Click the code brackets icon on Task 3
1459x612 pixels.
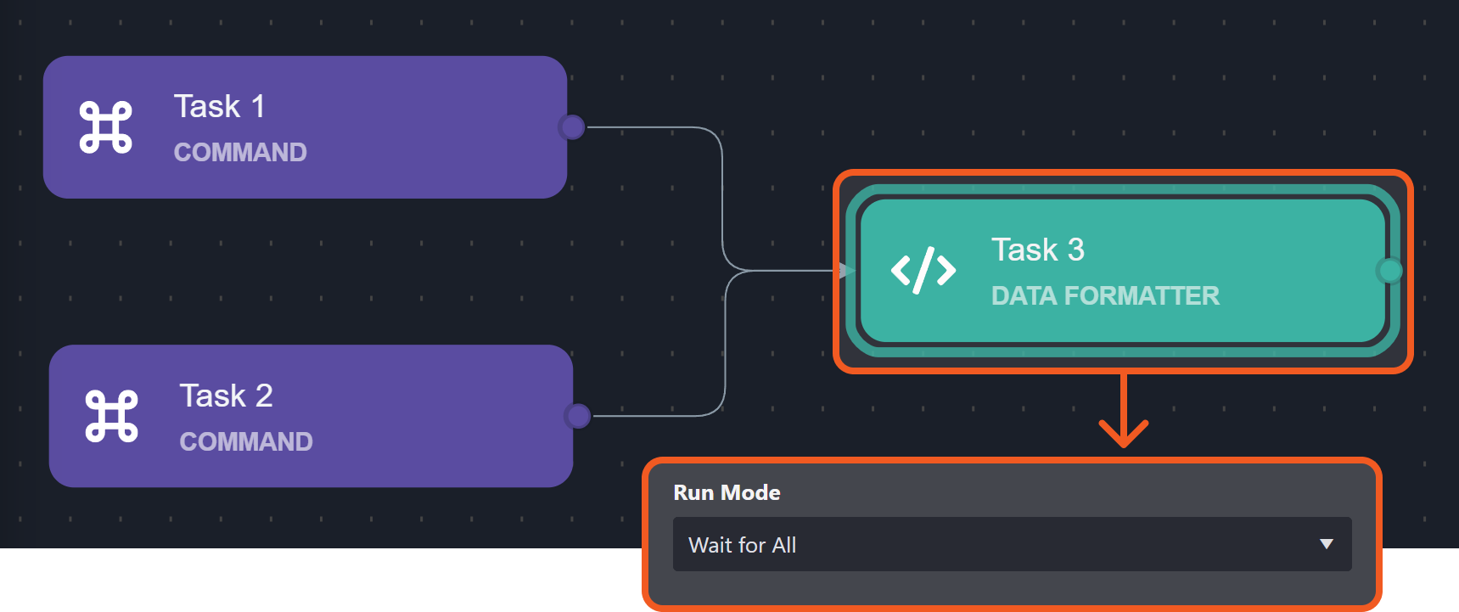[x=923, y=271]
